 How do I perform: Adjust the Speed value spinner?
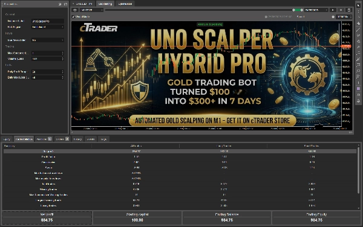(x=350, y=17)
